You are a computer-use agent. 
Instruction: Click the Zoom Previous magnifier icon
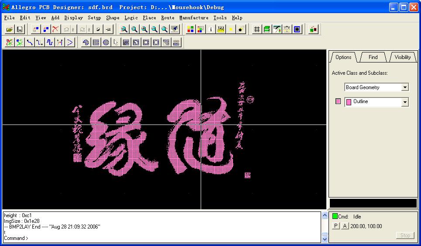click(x=164, y=29)
